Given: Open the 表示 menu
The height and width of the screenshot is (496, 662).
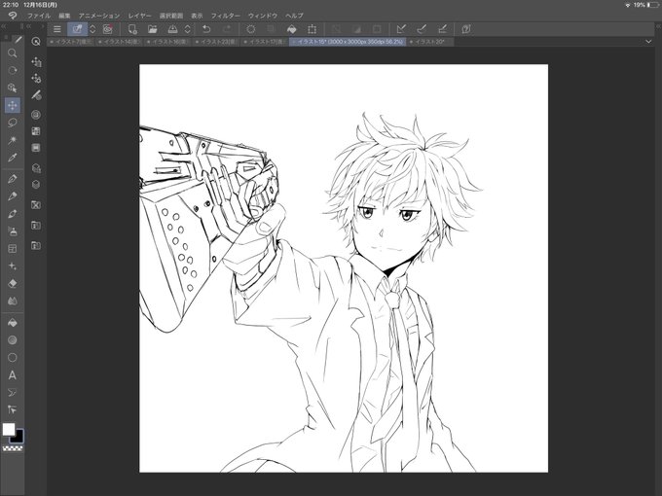Looking at the screenshot, I should [198, 16].
